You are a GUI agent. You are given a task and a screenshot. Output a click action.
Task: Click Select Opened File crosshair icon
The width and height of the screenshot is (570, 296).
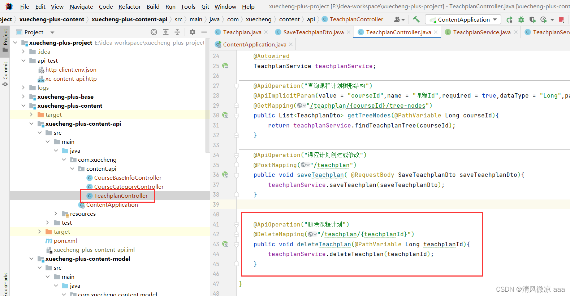(154, 32)
